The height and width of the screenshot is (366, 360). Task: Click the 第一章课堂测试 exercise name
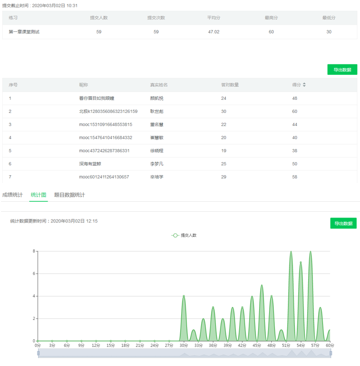(24, 32)
